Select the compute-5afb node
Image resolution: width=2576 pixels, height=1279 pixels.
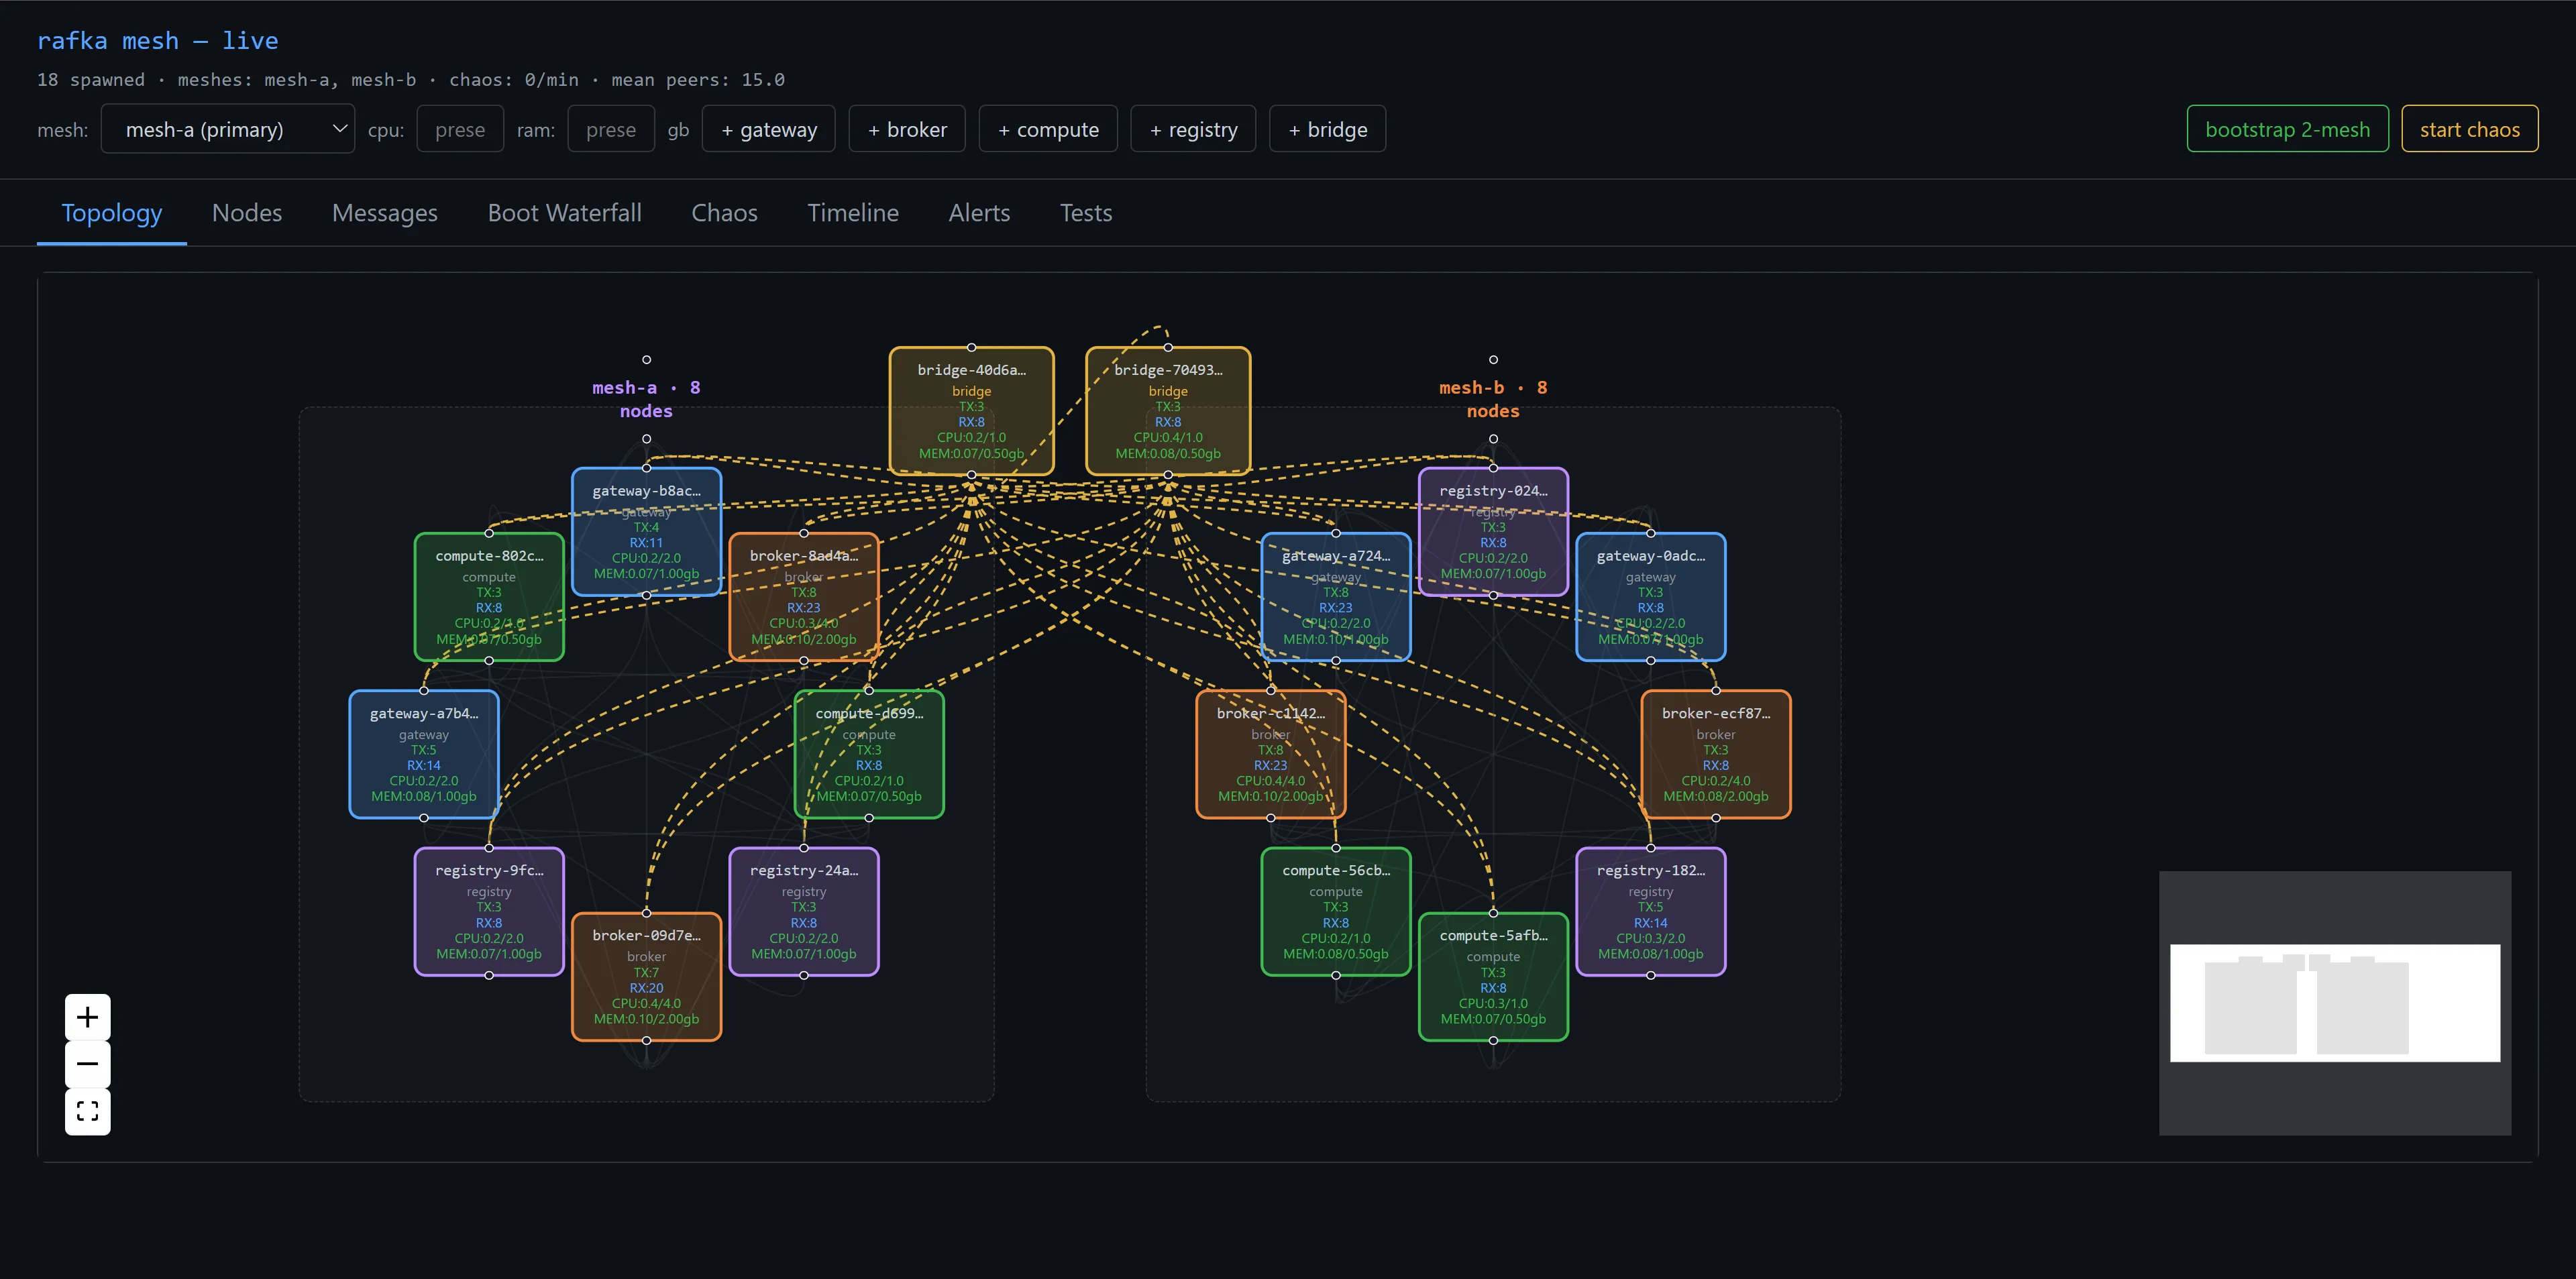[x=1494, y=977]
